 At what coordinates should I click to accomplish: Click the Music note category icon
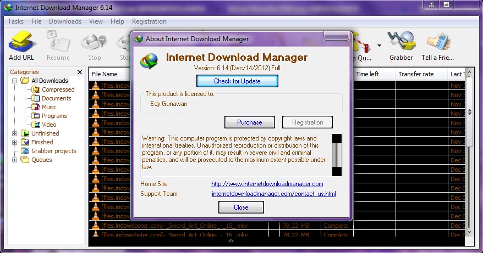(x=36, y=107)
